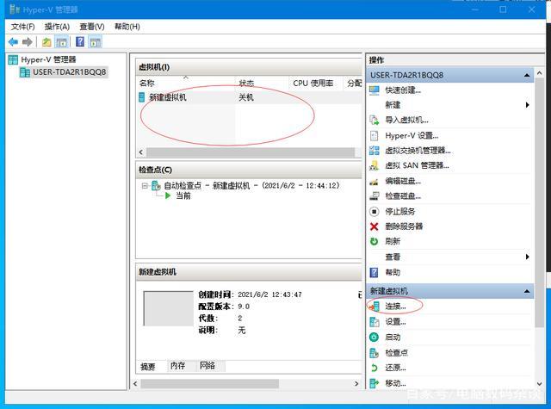Click the 导入虚拟机 icon
Viewport: 551px width, 409px height.
(375, 121)
